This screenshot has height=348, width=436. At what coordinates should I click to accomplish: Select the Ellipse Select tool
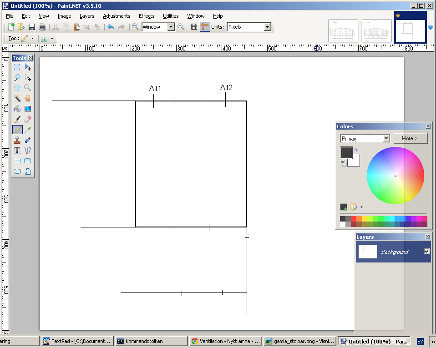click(17, 88)
